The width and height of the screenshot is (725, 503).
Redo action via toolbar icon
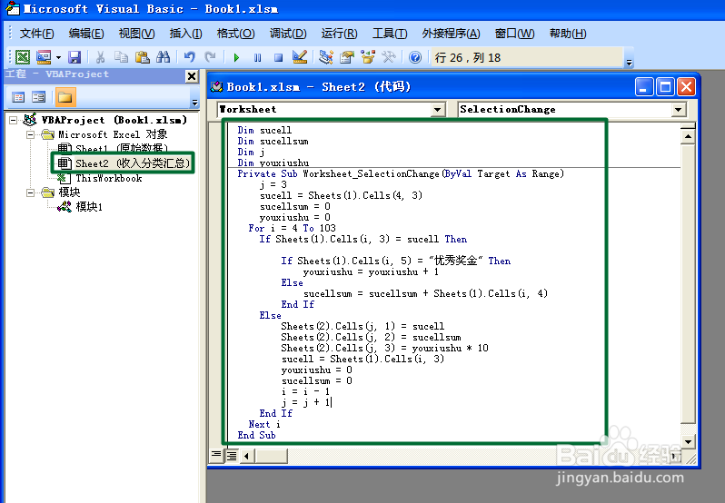point(211,57)
